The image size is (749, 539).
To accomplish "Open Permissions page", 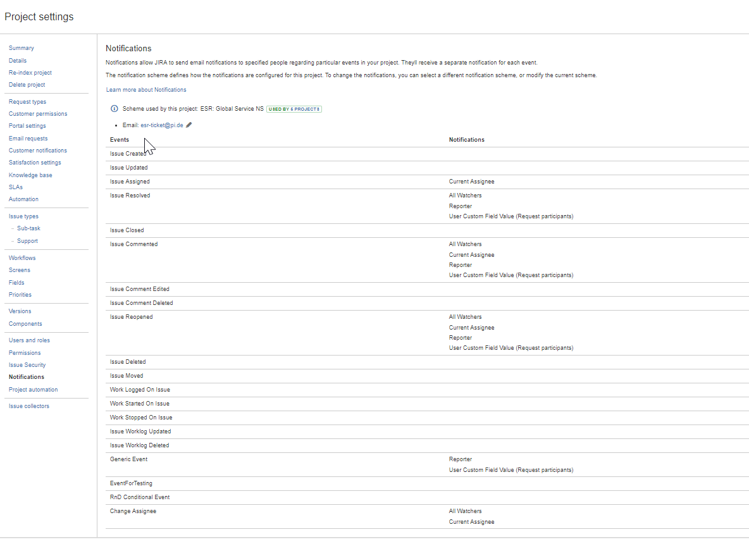I will point(25,353).
